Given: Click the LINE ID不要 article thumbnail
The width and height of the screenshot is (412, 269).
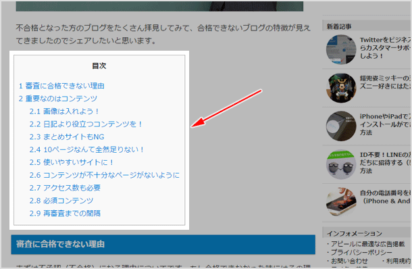Looking at the screenshot, I should tap(341, 164).
